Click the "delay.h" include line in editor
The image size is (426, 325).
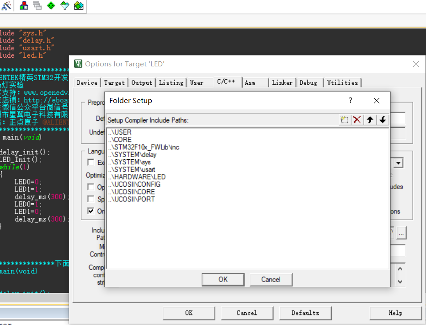[x=27, y=41]
